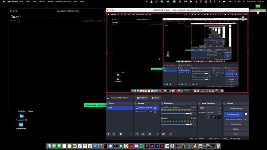
Task: Open VLC from the Dock
Action: [x=195, y=146]
